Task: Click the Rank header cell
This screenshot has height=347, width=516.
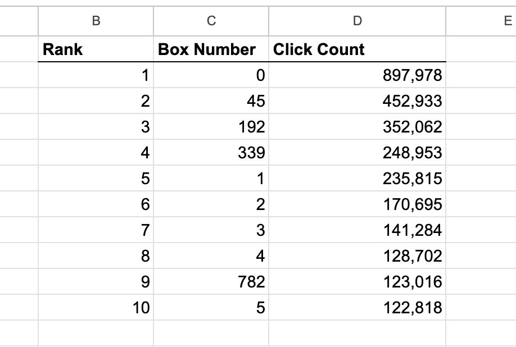Action: pyautogui.click(x=96, y=49)
